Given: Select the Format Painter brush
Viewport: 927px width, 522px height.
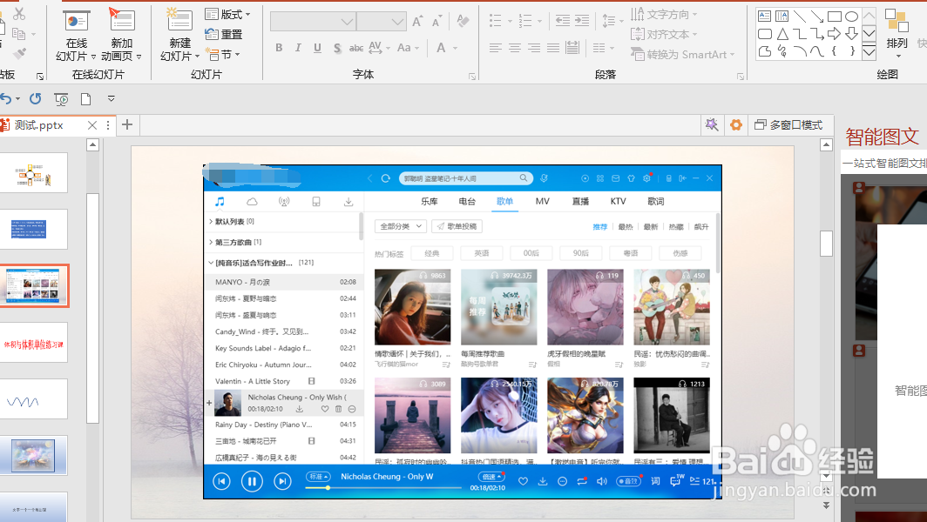Looking at the screenshot, I should click(19, 54).
